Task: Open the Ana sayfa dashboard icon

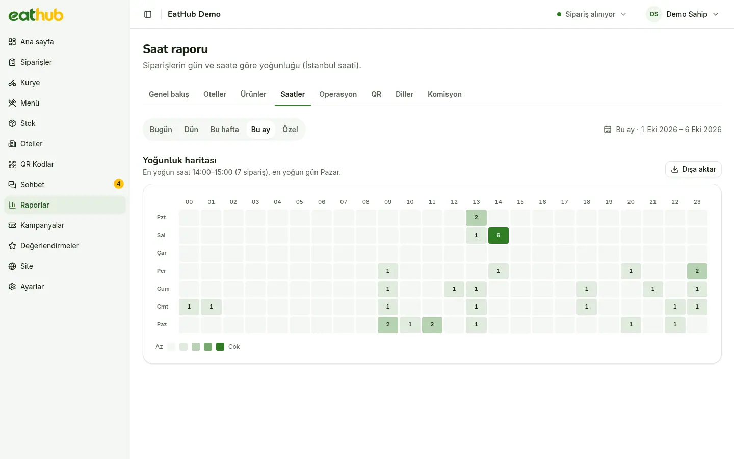Action: point(12,42)
